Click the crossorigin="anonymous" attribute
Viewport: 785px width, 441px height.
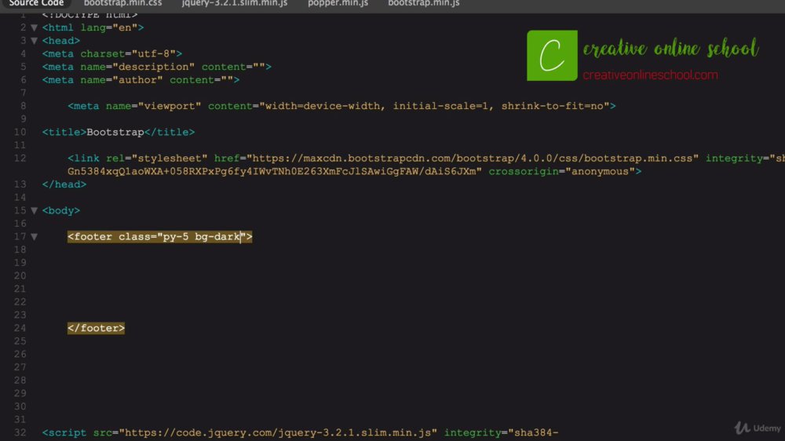tap(562, 171)
